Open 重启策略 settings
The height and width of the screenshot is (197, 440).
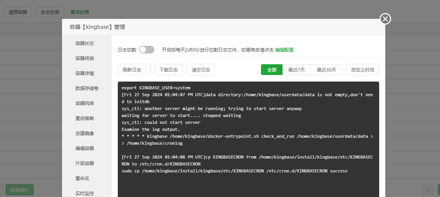point(85,119)
